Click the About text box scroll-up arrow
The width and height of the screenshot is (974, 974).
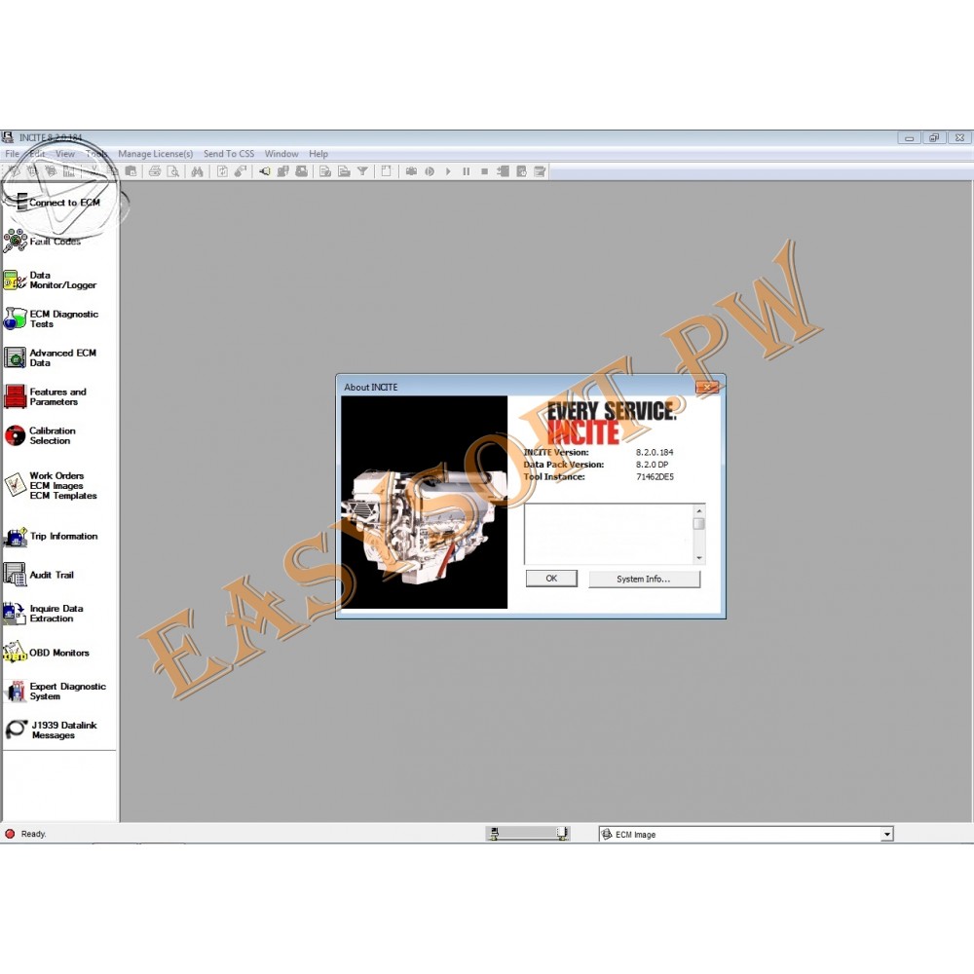click(699, 510)
